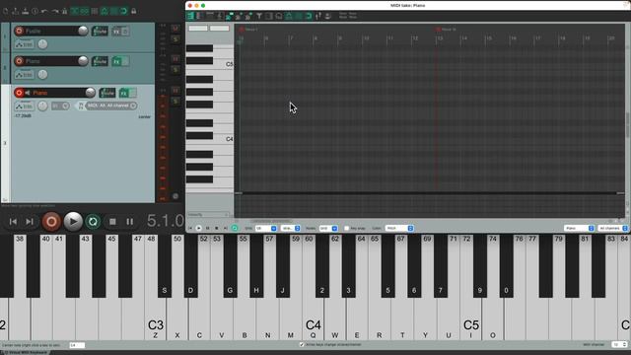Toggle arrow keys change octave/channel checkbox
This screenshot has width=631, height=355.
tap(302, 344)
